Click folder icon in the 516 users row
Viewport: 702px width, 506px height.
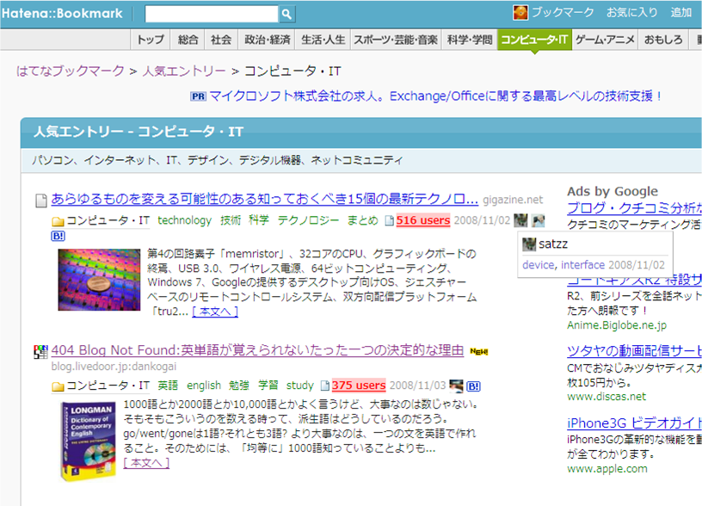[58, 221]
